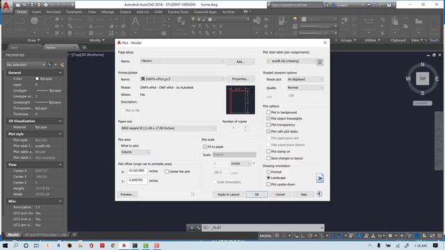Viewport: 445px width, 250px height.
Task: Open the Page setup Name dropdown
Action: [x=182, y=61]
